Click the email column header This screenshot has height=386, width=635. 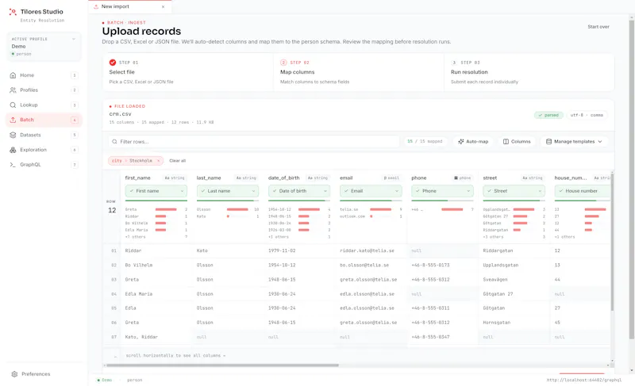pos(346,178)
